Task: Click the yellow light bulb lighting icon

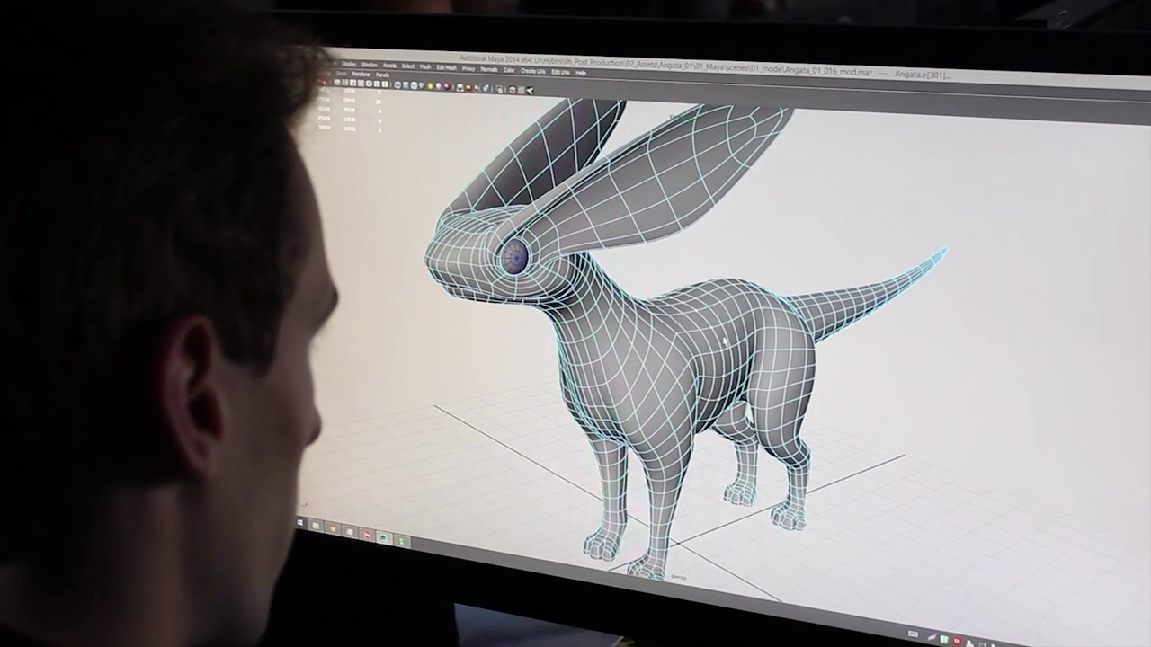Action: [431, 86]
